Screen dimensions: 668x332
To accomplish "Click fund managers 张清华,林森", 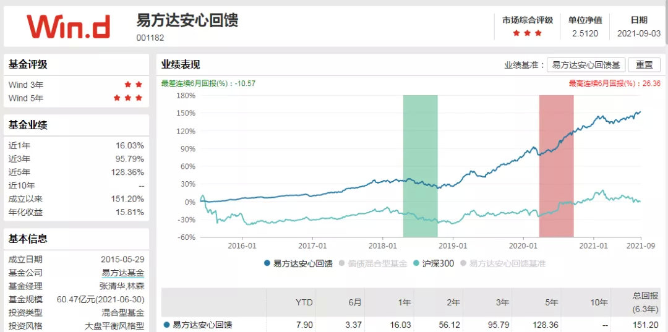I will pyautogui.click(x=122, y=286).
